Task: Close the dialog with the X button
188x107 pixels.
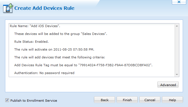Action: click(x=179, y=2)
